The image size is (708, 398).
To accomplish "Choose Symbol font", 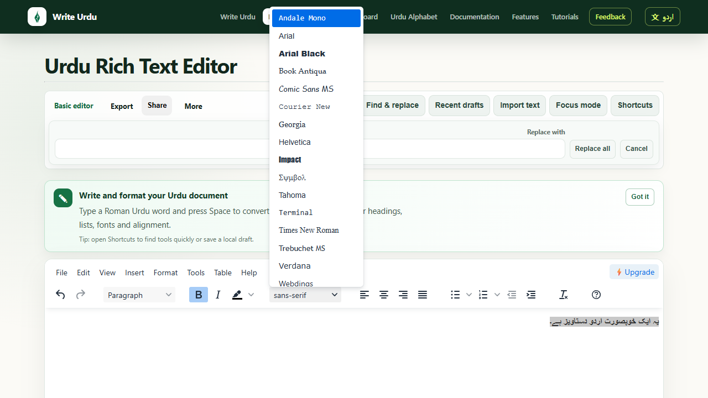I will (x=316, y=177).
